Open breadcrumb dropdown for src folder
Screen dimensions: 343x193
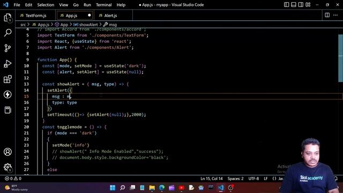[x=23, y=25]
